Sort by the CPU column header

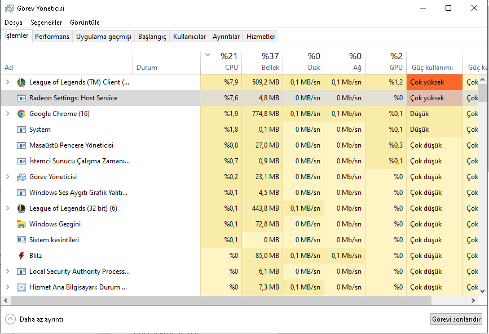tap(221, 62)
